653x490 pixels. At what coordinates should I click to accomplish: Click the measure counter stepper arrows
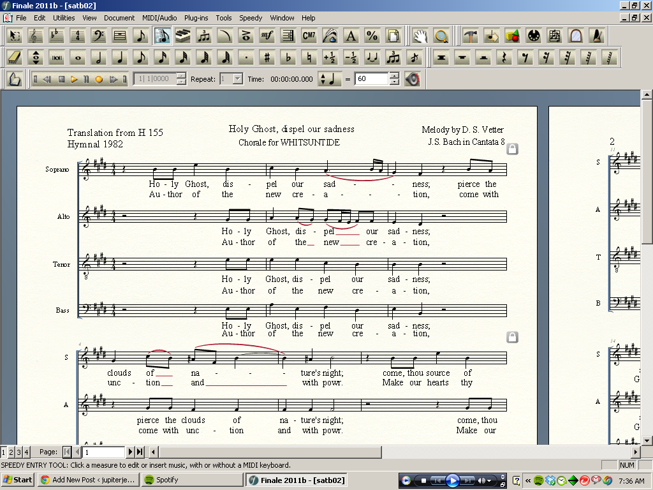click(181, 78)
